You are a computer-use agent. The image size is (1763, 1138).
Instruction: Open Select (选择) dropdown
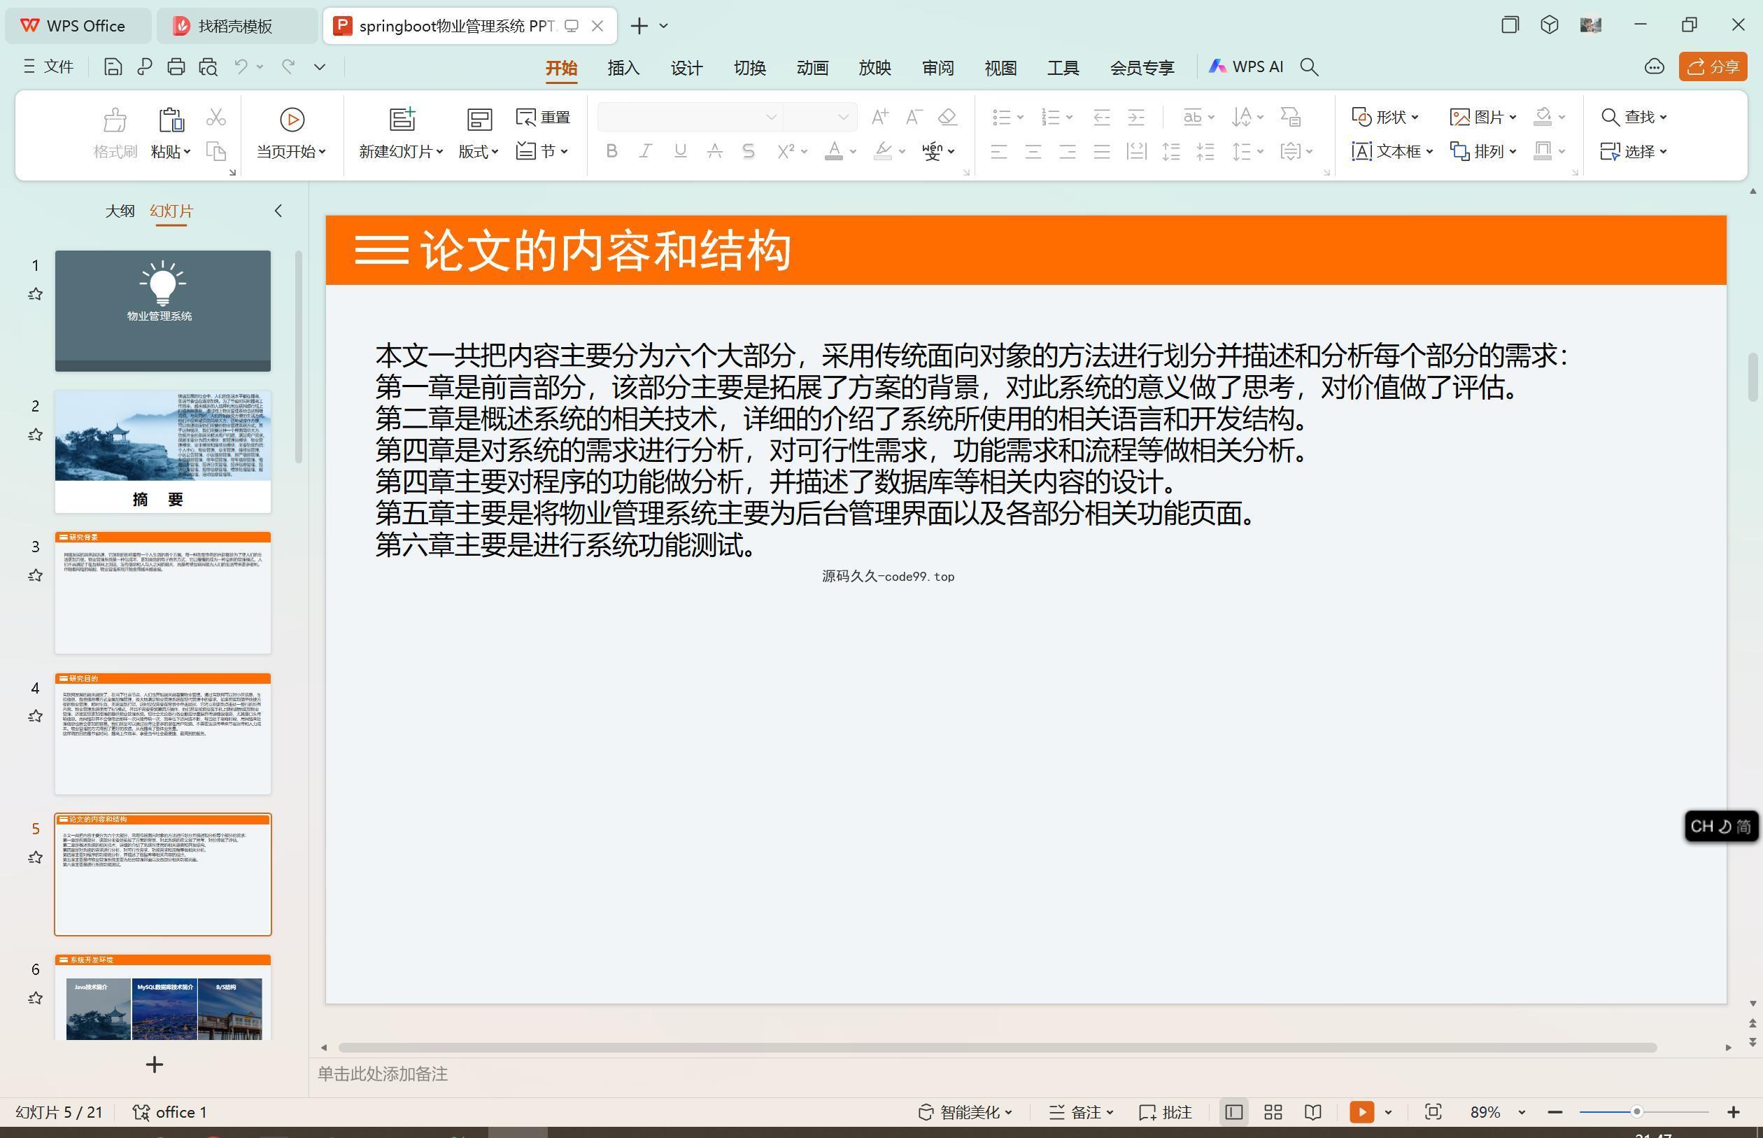point(1634,151)
